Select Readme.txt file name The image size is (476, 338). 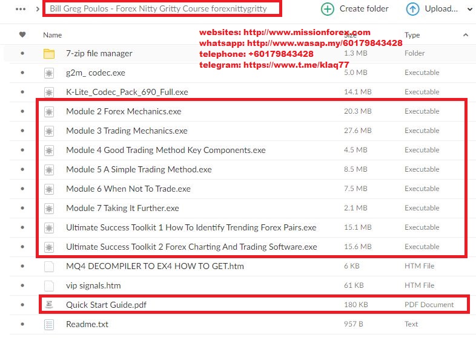(x=87, y=324)
